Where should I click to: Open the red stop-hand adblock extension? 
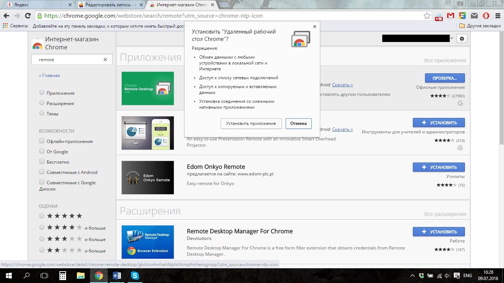tap(486, 16)
